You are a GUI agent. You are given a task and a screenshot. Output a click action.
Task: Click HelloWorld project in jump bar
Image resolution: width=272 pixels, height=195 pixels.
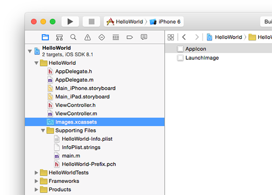coord(225,37)
